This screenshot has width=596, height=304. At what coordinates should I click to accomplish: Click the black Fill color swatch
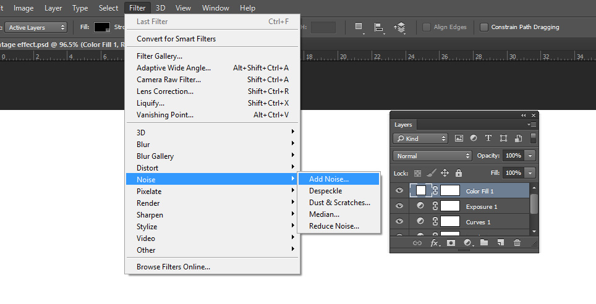102,27
